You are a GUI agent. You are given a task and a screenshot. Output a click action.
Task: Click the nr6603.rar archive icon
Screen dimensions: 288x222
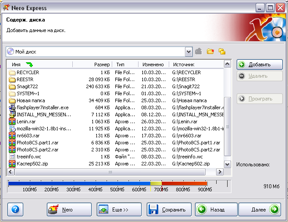tap(12, 136)
